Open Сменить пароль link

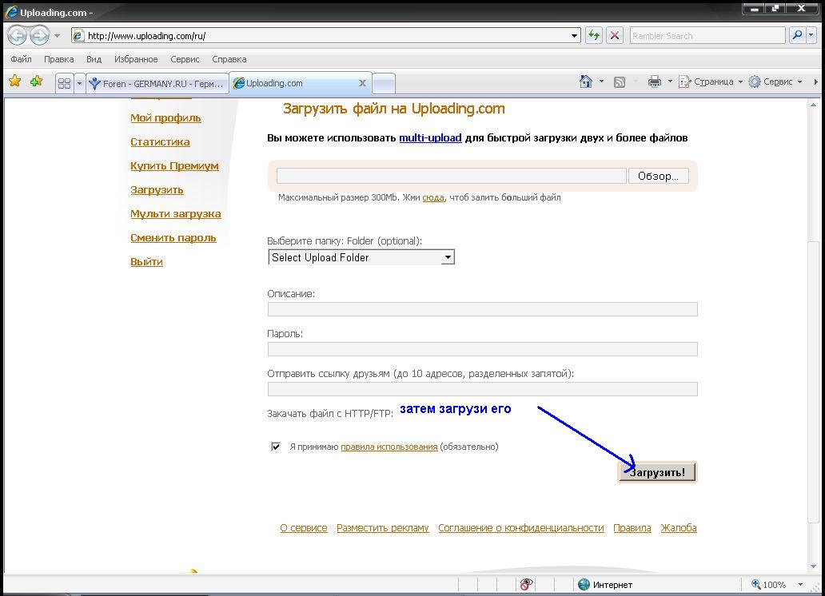click(173, 238)
